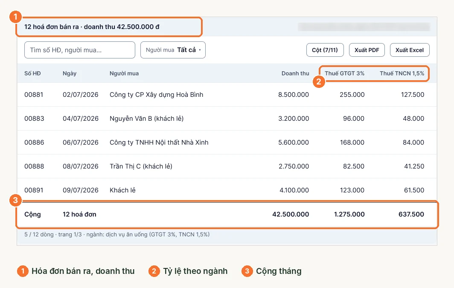Click the Người mua column header
Screen dimensions: 454x288
tap(124, 73)
